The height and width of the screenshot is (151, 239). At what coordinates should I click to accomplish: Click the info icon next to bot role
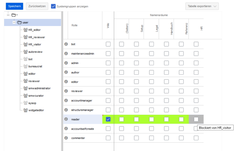[x=66, y=44]
